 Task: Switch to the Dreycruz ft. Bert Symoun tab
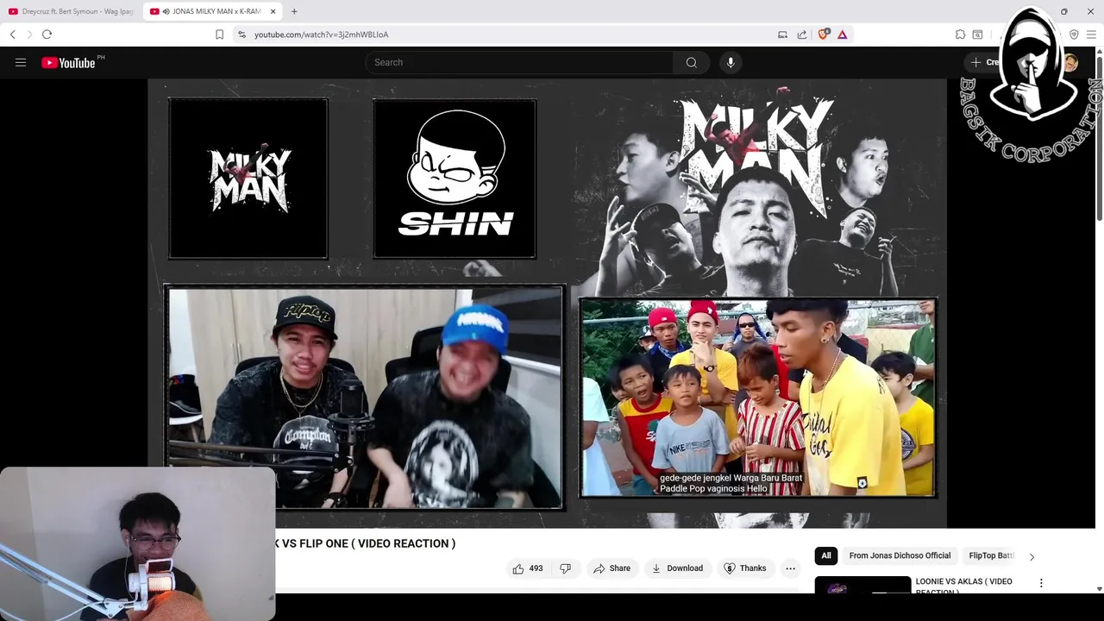(72, 11)
